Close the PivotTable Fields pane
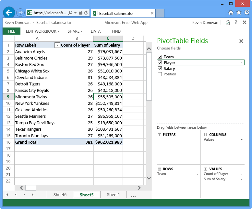The image size is (252, 209). 241,41
